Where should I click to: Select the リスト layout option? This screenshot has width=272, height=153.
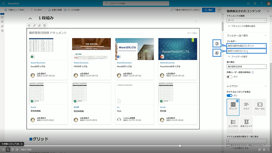tap(246, 107)
